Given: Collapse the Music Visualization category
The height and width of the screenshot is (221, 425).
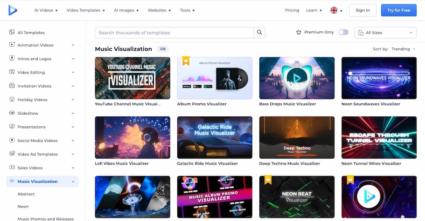Looking at the screenshot, I should point(73,181).
